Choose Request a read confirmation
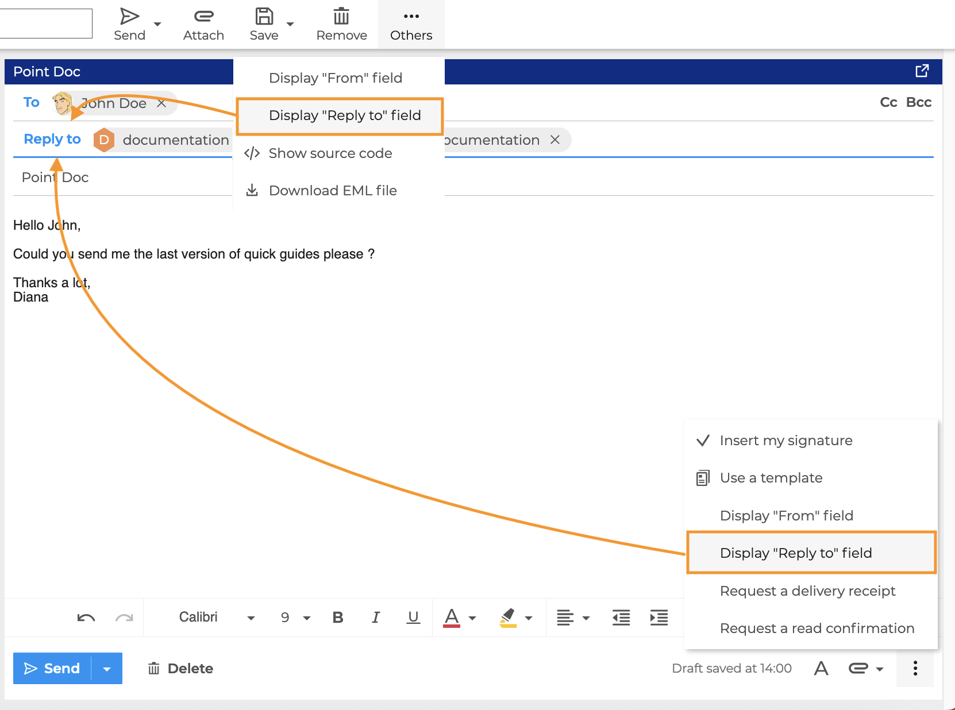Image resolution: width=955 pixels, height=710 pixels. (x=817, y=628)
